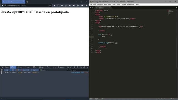Open the devtools Network tab
178x100 pixels.
[x=42, y=67]
